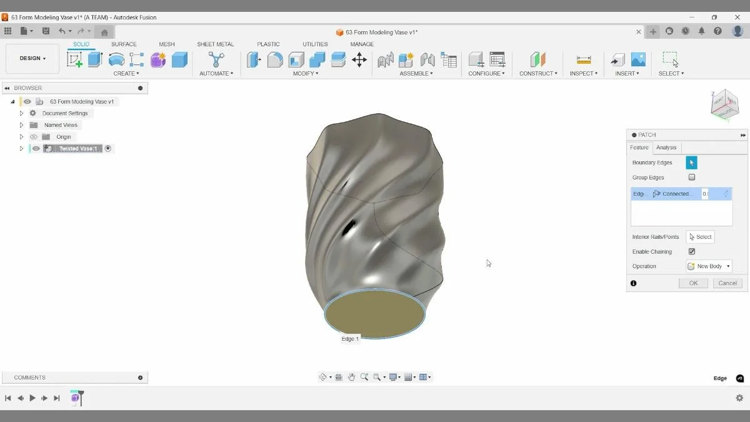Switch to the SURFACE ribbon tab
Image resolution: width=750 pixels, height=422 pixels.
pos(124,44)
